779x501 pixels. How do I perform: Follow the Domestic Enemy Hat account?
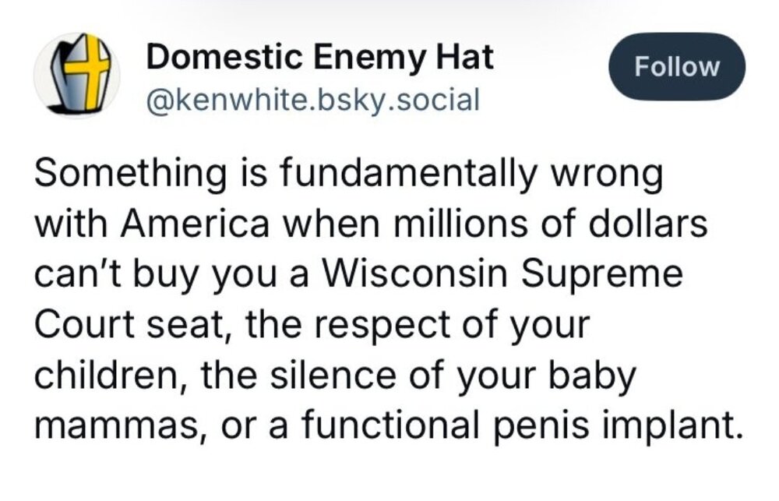(676, 66)
